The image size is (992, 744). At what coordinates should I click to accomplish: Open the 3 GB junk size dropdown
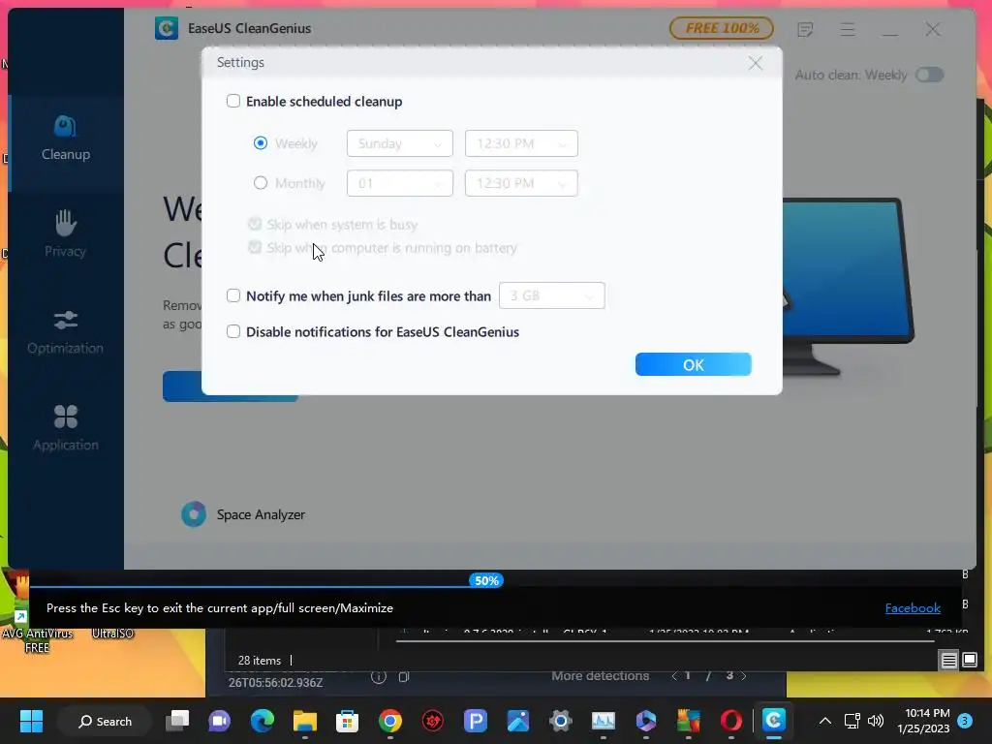(551, 295)
